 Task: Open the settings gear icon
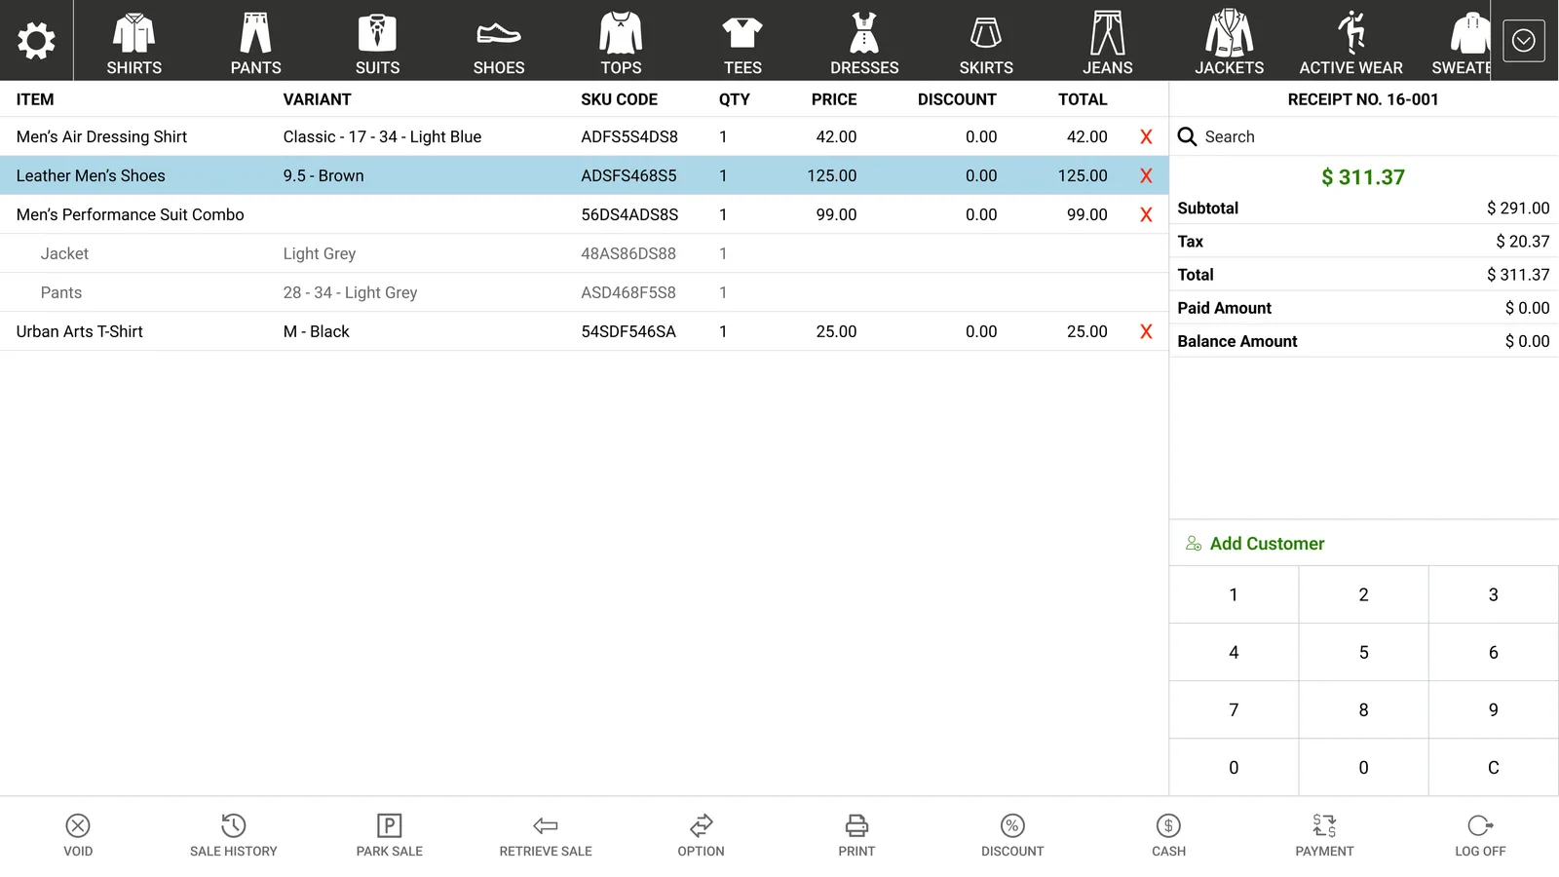point(36,41)
